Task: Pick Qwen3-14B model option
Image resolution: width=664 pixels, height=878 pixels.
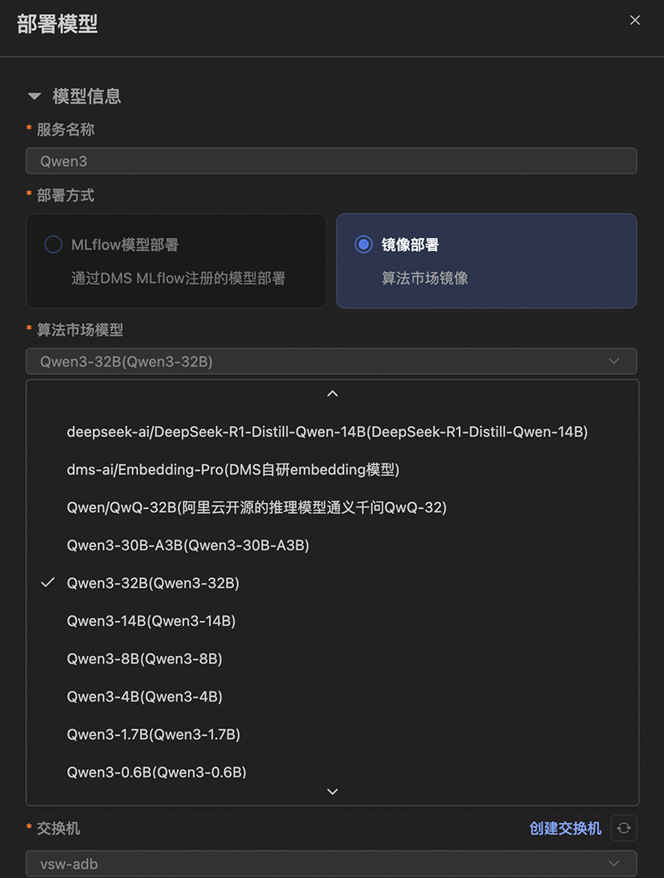Action: (151, 621)
